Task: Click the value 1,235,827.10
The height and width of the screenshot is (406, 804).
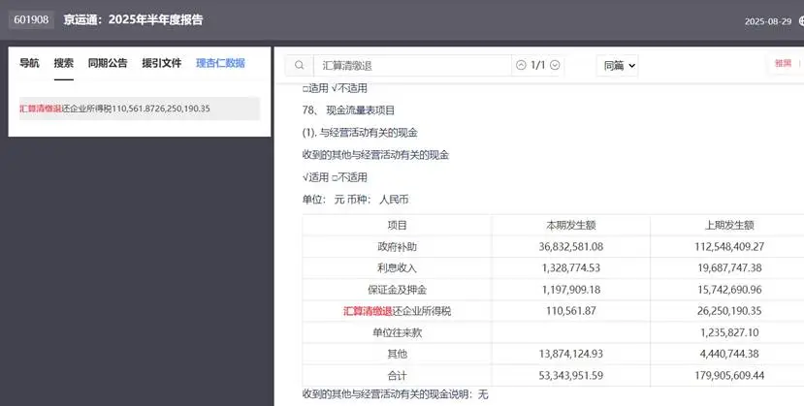Action: [x=729, y=332]
